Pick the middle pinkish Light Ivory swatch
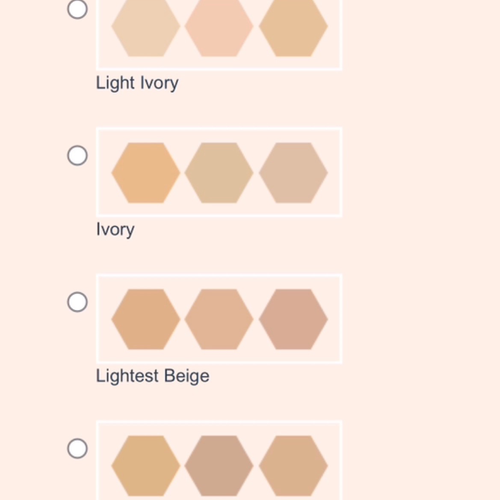 click(219, 27)
